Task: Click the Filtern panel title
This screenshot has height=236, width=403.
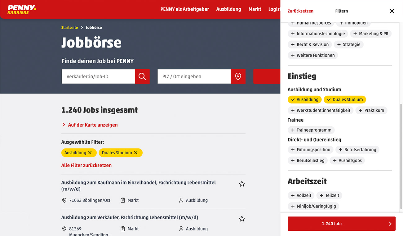Action: 342,11
